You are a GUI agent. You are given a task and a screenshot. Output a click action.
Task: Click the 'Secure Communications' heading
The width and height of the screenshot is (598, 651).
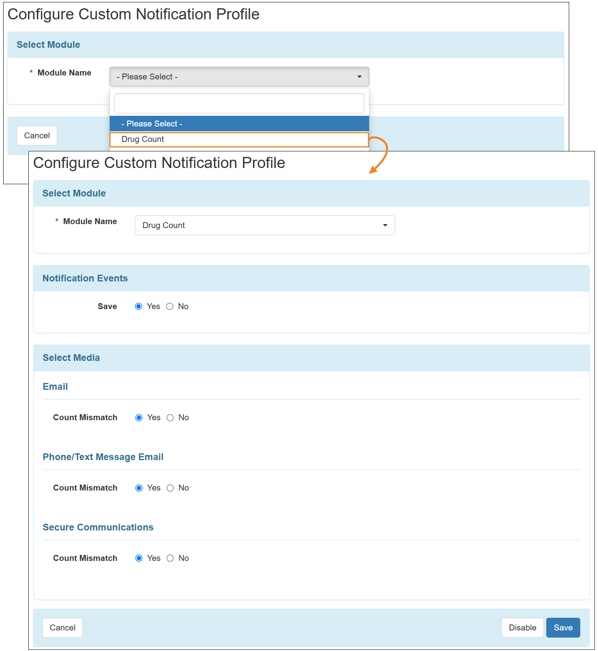[x=98, y=527]
